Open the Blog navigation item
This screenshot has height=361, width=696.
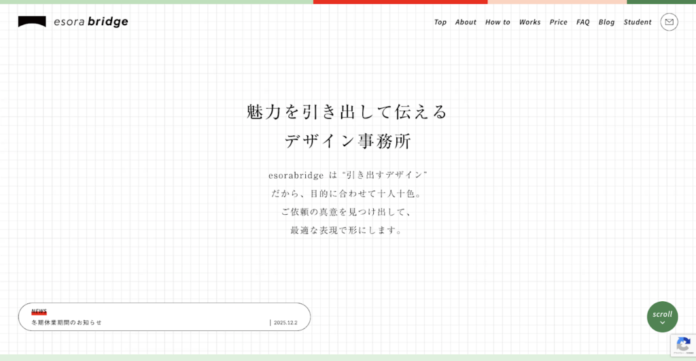point(606,22)
